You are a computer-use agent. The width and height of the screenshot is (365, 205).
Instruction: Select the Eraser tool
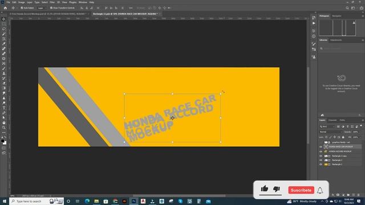4,83
